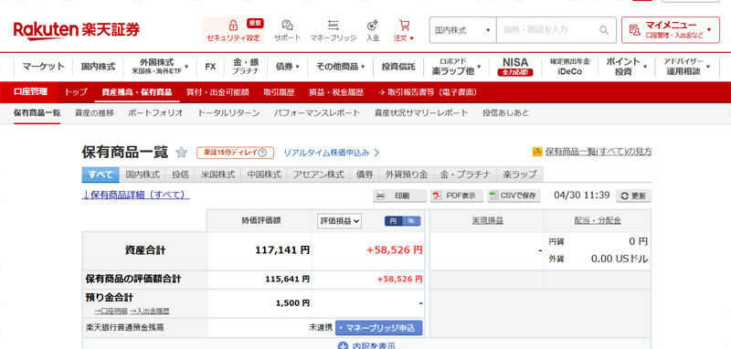Screen dimensions: 731x349
Task: Open the 国内株式 search category dropdown
Action: click(463, 30)
